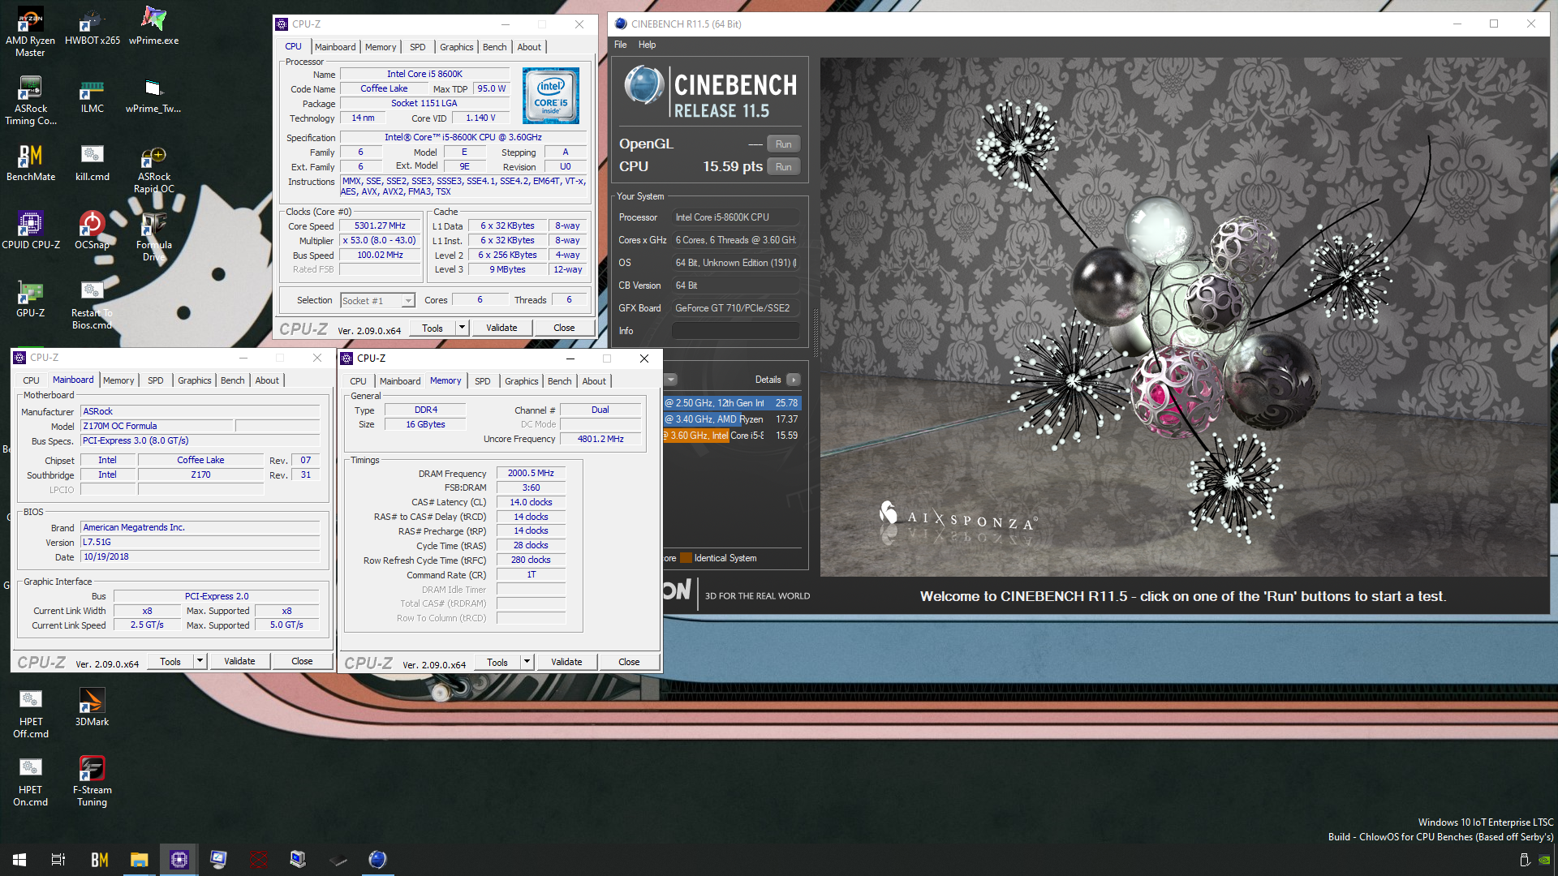
Task: Open Tools dropdown arrow in CPU-Z Mainboard window
Action: pos(200,661)
